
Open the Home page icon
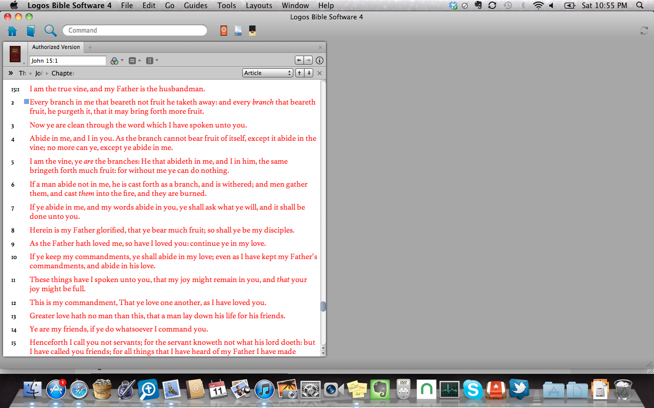12,31
